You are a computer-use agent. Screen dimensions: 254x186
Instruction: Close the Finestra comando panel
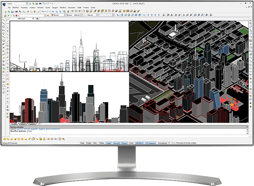[x=247, y=127]
